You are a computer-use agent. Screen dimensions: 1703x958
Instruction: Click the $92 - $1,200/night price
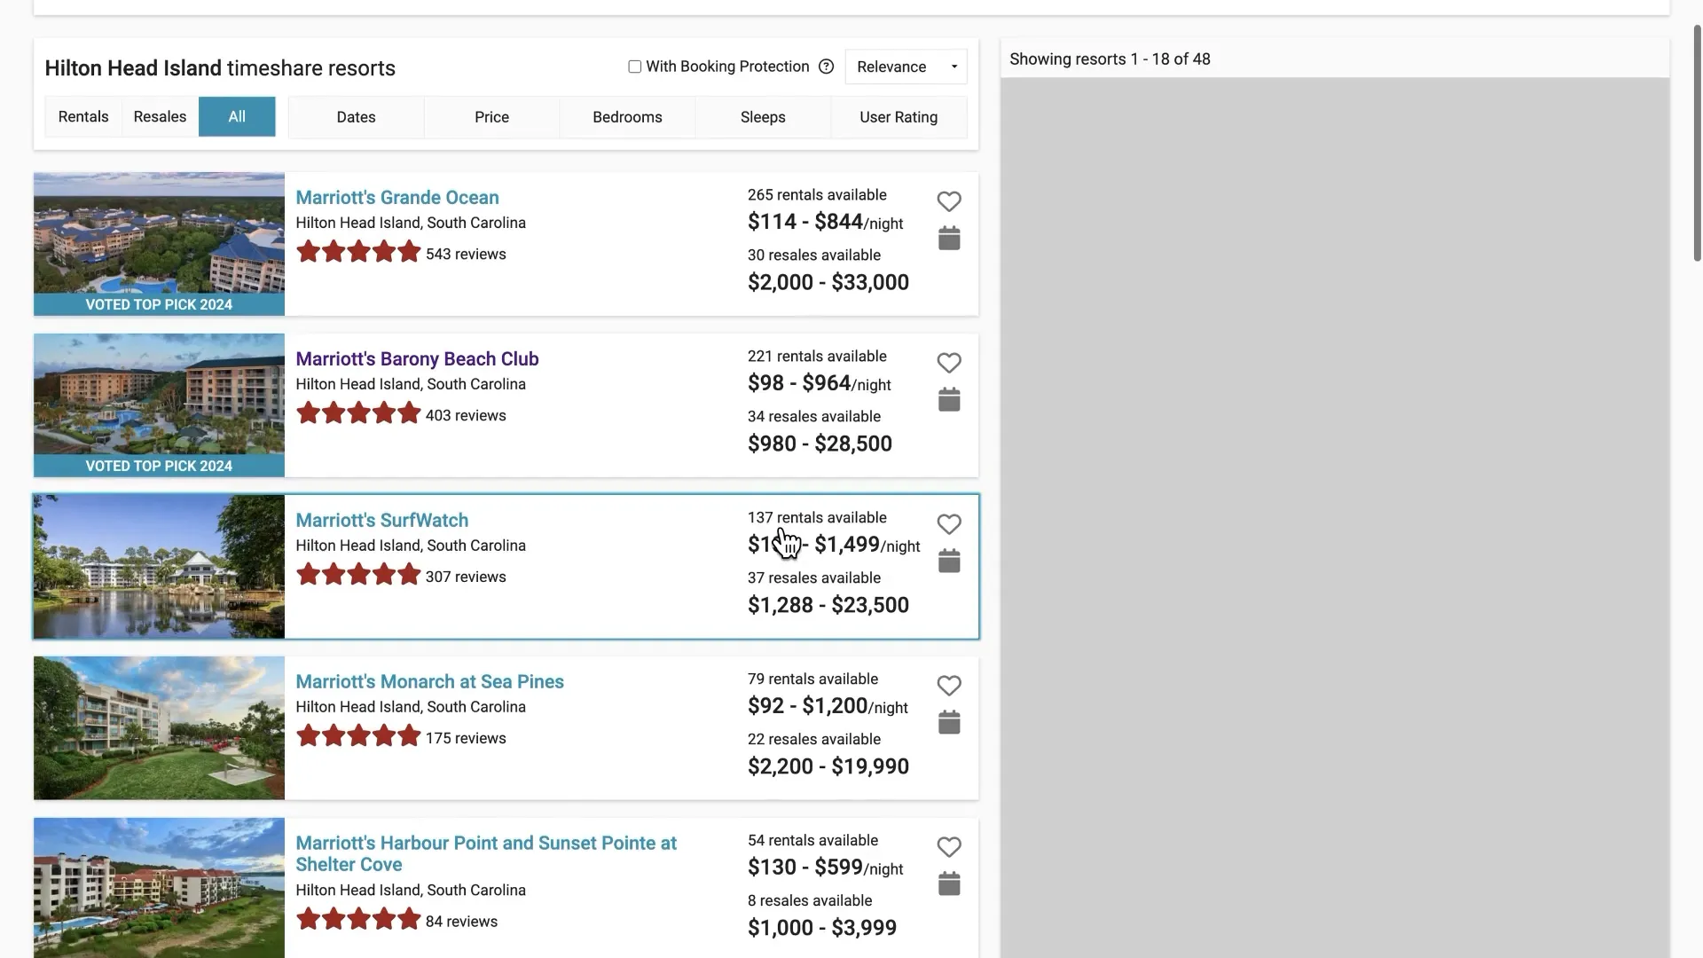coord(828,707)
